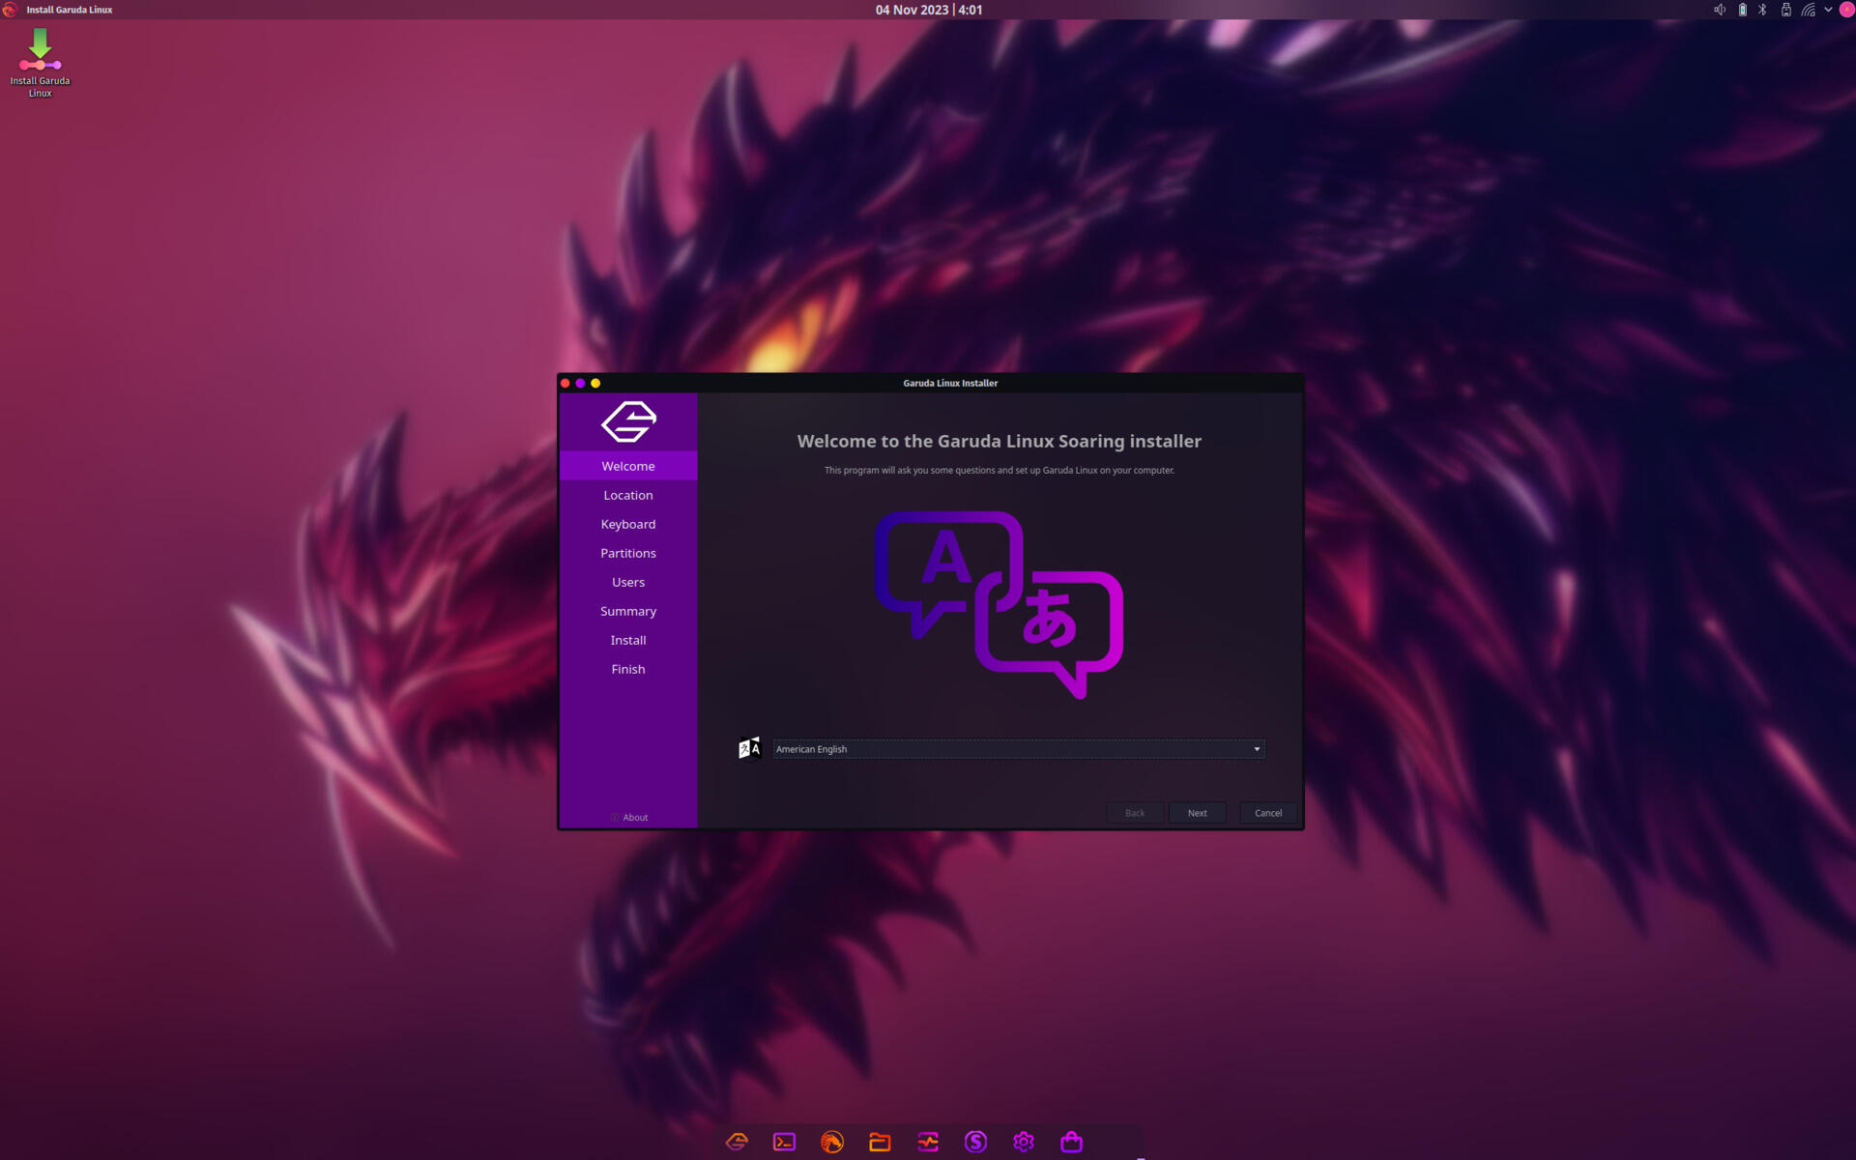
Task: Open the FireDragon browser in dock
Action: click(x=832, y=1142)
